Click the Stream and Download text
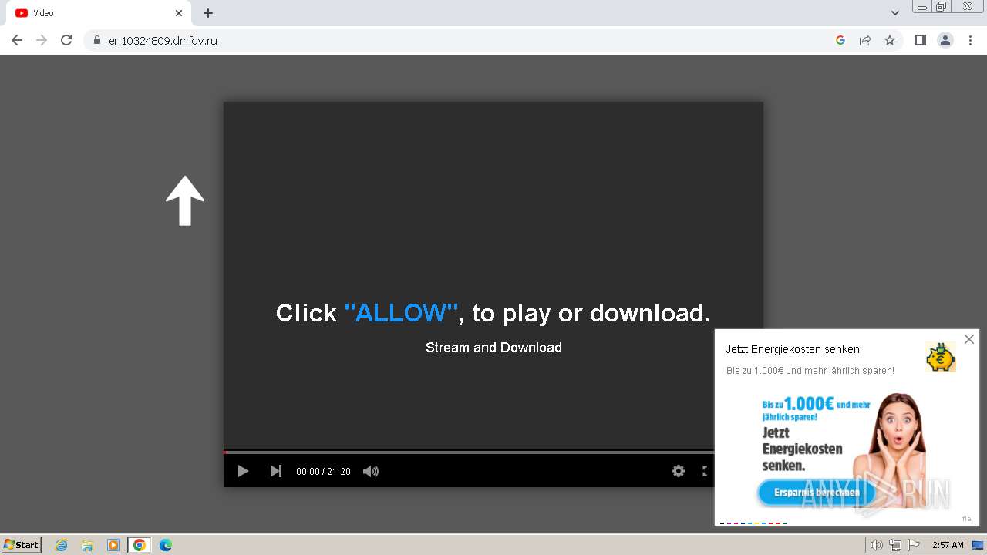987x555 pixels. tap(493, 348)
